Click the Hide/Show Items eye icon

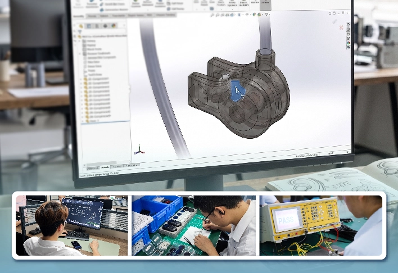coord(247,15)
